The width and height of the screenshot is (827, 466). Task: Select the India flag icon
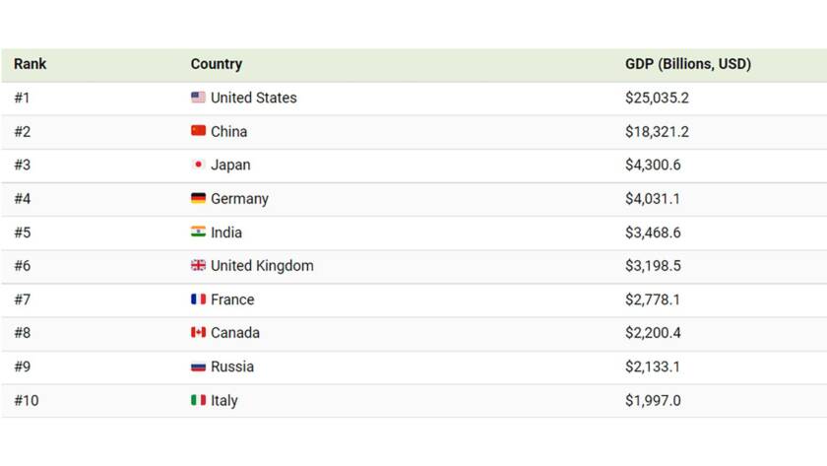coord(198,232)
